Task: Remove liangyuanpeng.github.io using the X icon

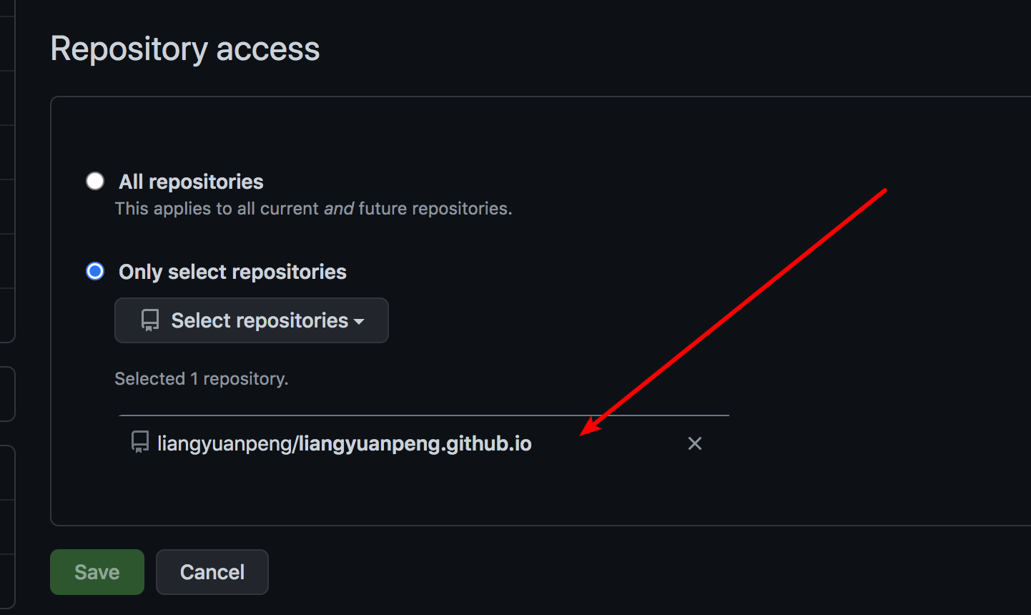Action: coord(694,443)
